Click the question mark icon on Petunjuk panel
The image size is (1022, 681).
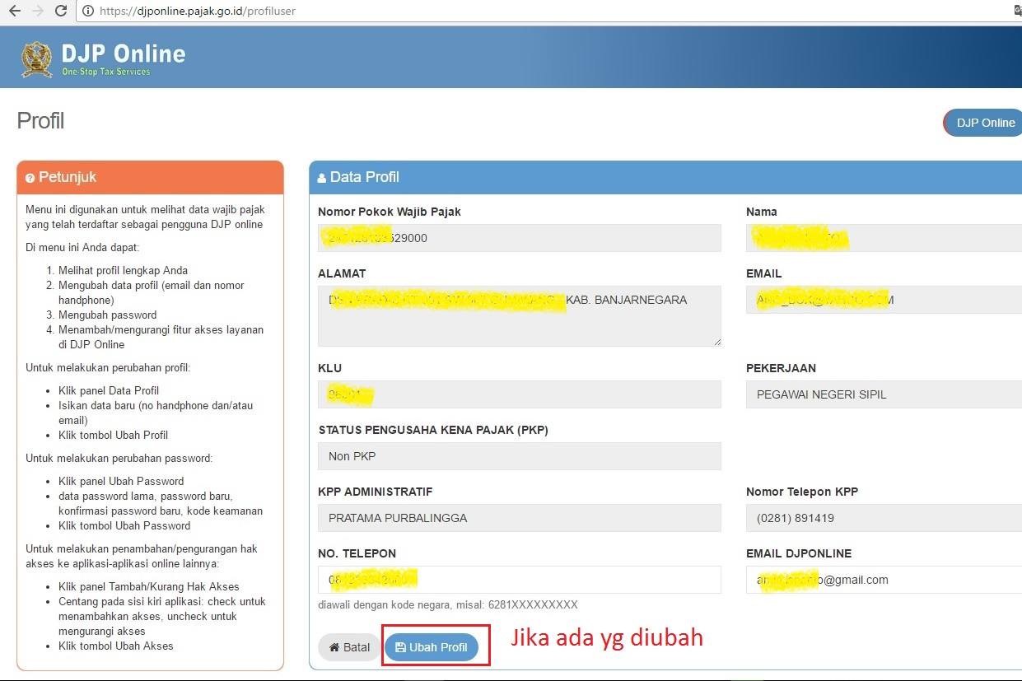coord(30,178)
